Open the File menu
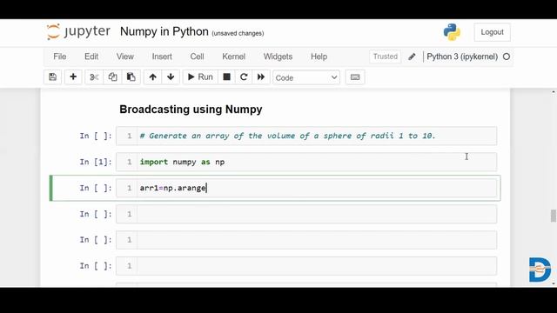 click(60, 57)
